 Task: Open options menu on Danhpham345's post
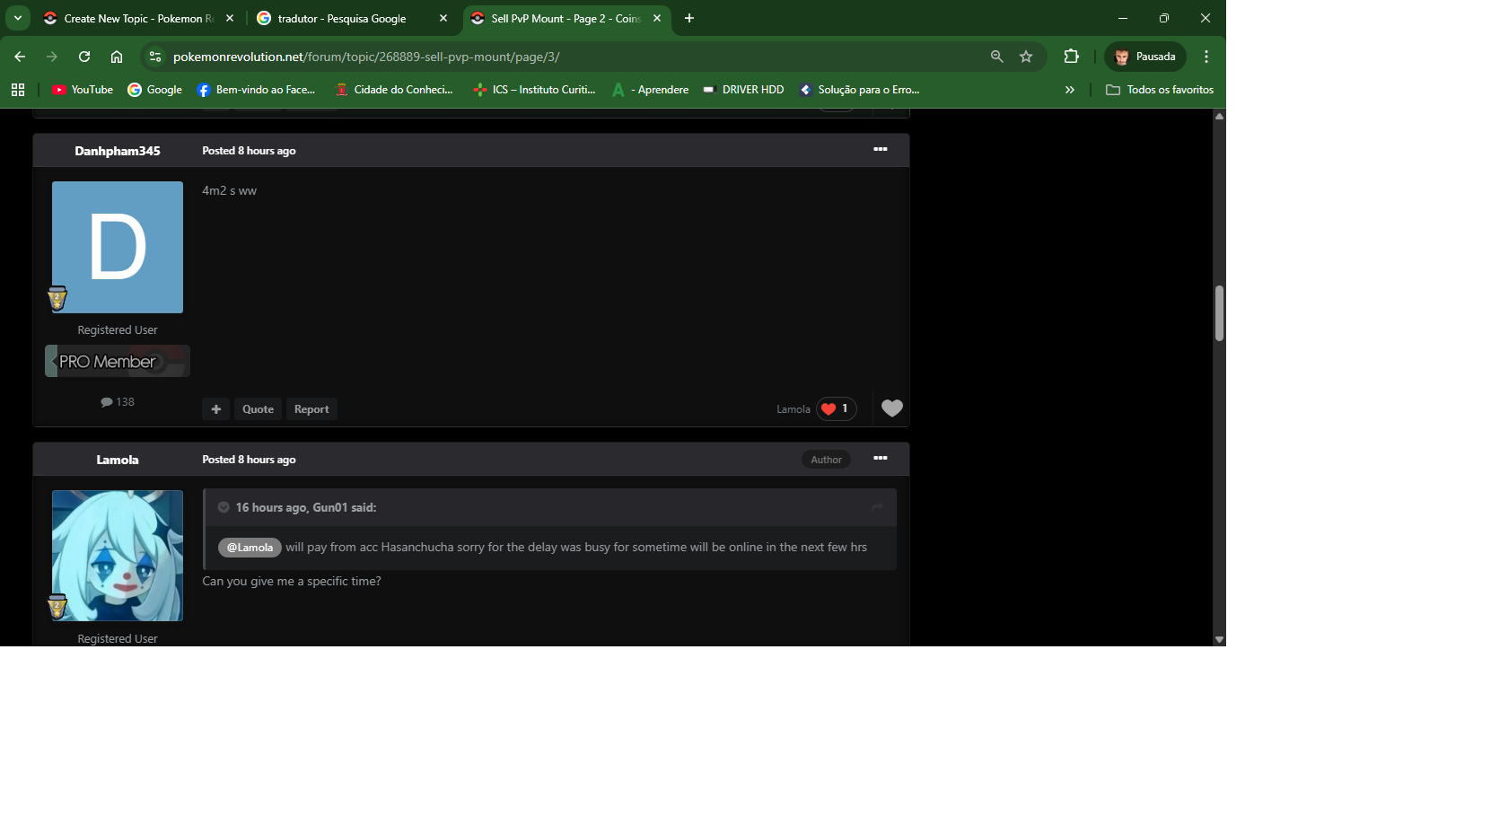880,150
